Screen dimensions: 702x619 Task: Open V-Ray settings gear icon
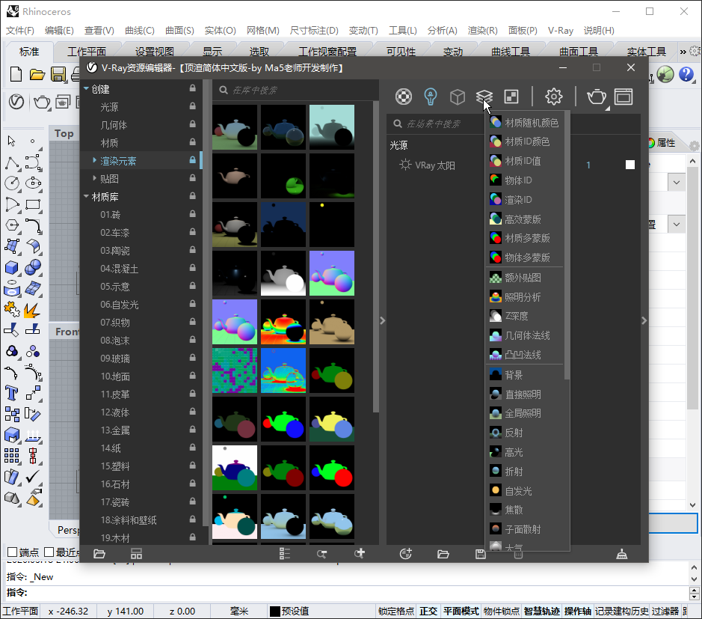pyautogui.click(x=554, y=97)
